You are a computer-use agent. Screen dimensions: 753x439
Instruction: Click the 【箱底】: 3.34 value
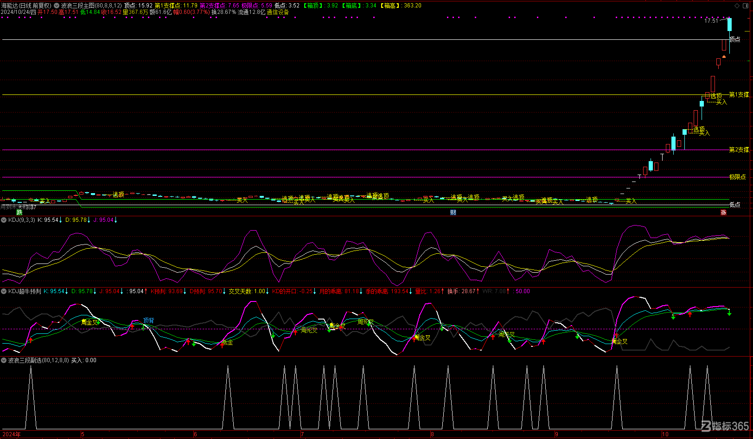pos(359,6)
